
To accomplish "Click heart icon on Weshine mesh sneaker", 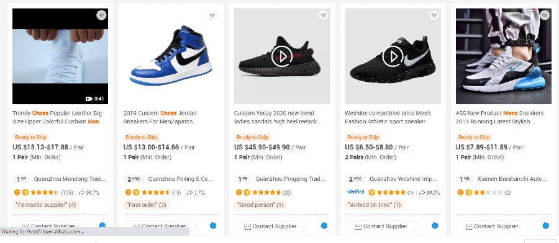I will pos(434,15).
